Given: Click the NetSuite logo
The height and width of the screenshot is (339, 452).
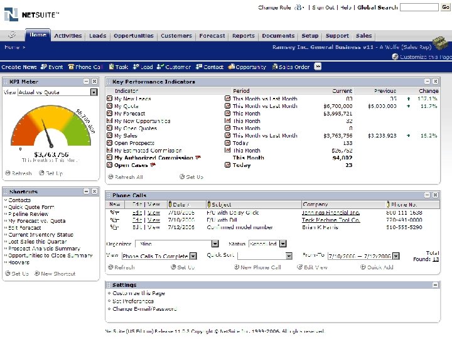Looking at the screenshot, I should 31,14.
